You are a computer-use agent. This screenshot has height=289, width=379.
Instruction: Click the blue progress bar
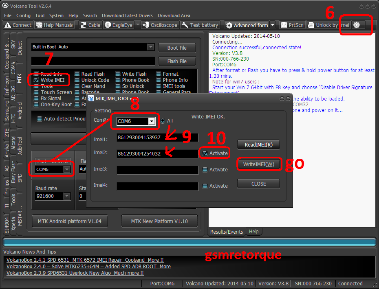click(189, 242)
